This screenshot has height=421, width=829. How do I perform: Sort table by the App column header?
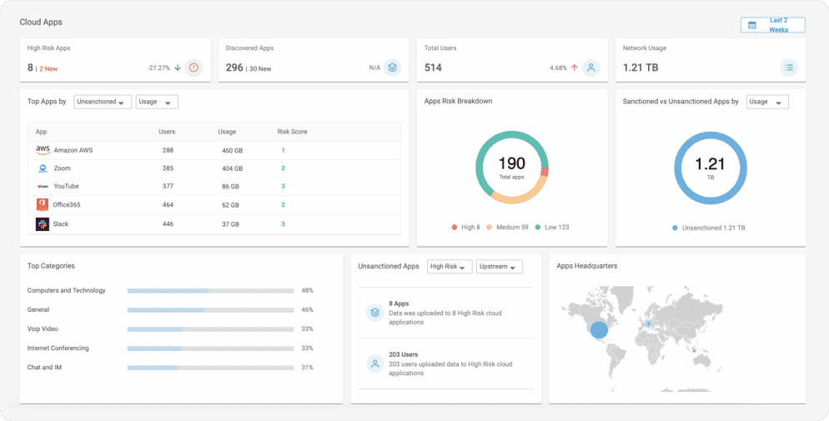tap(41, 132)
